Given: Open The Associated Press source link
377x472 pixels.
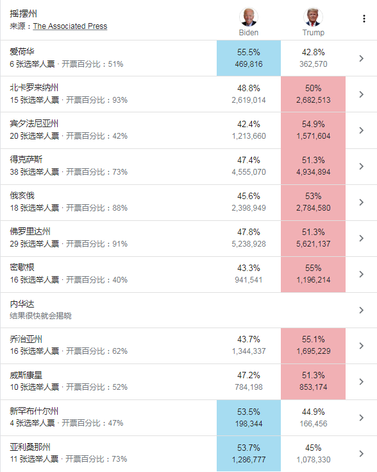Looking at the screenshot, I should coord(70,26).
